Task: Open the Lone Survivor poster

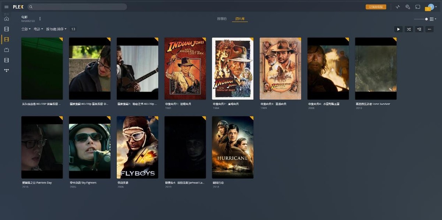Action: 376,68
